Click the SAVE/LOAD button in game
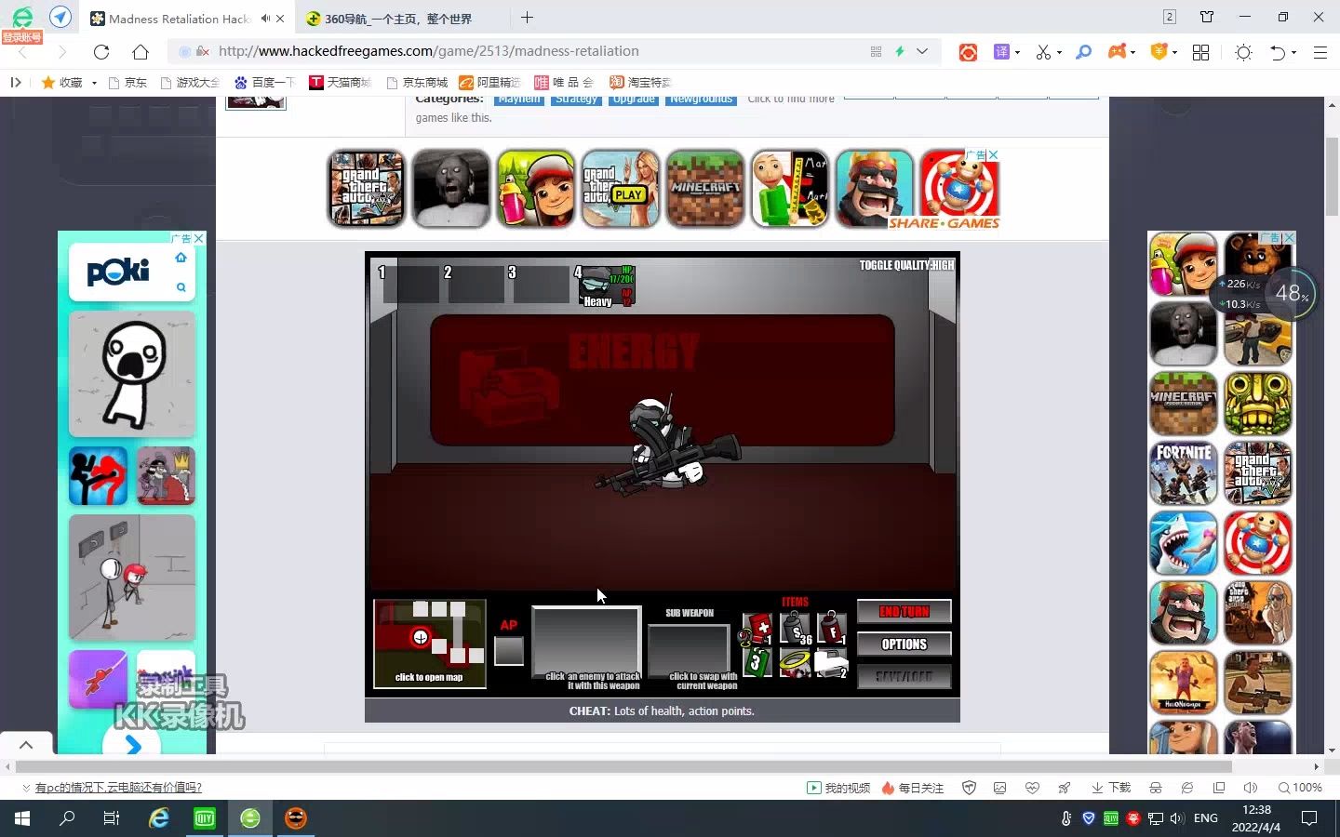 point(904,676)
